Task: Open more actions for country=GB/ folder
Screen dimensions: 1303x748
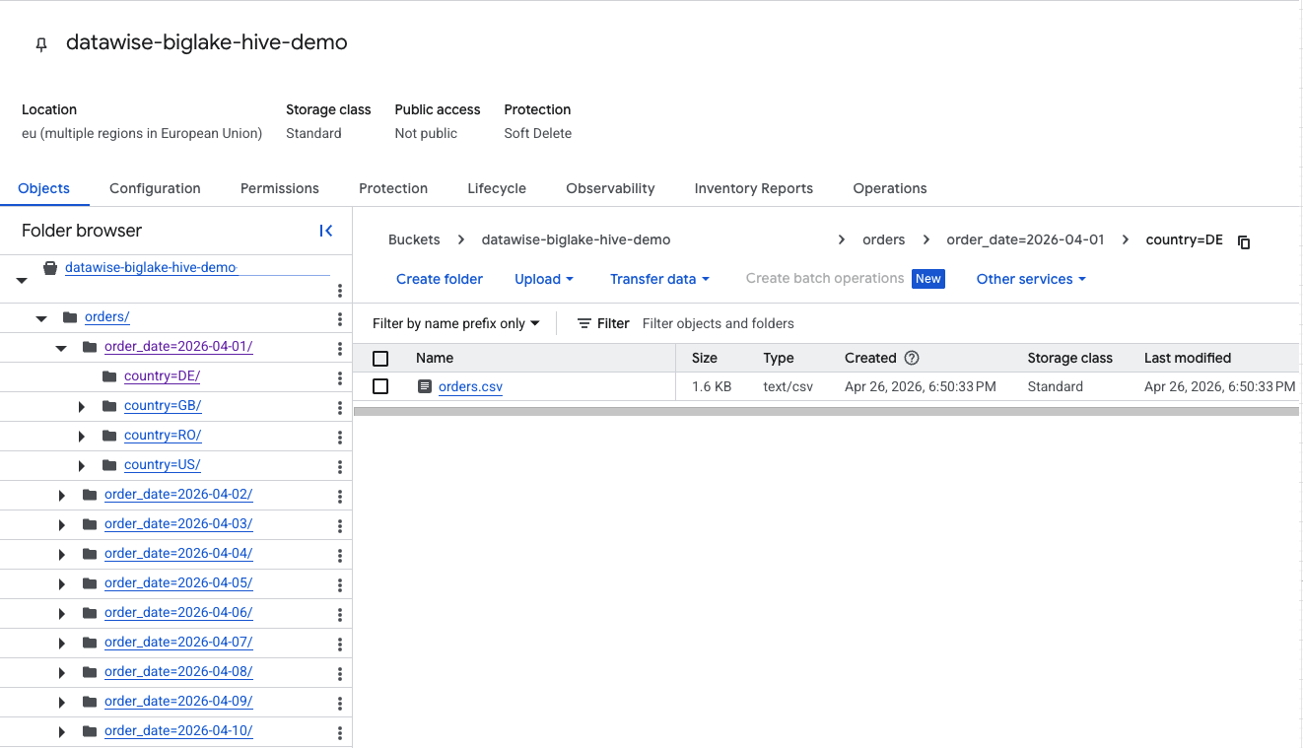Action: (x=340, y=408)
